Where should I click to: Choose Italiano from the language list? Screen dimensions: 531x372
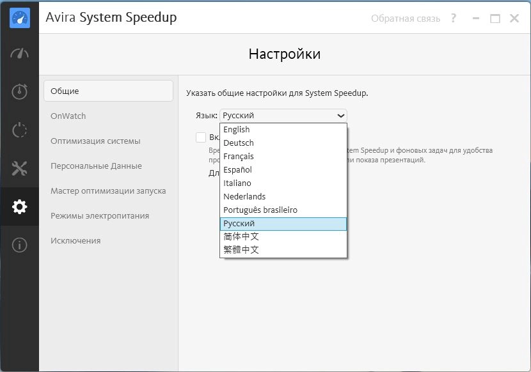(283, 183)
